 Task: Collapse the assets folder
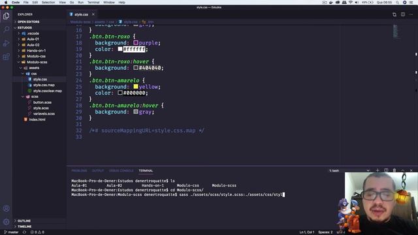(x=34, y=68)
